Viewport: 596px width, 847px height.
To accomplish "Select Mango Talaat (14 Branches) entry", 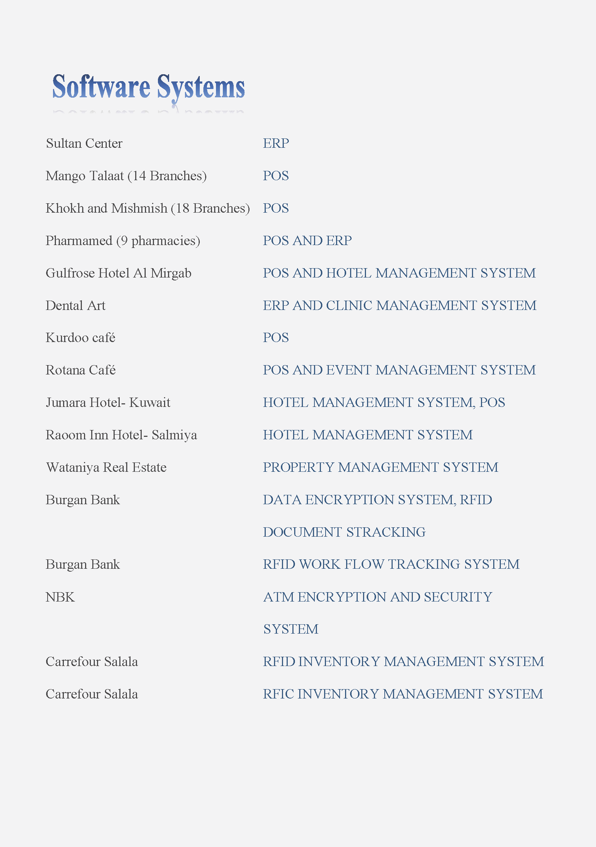I will 126,176.
